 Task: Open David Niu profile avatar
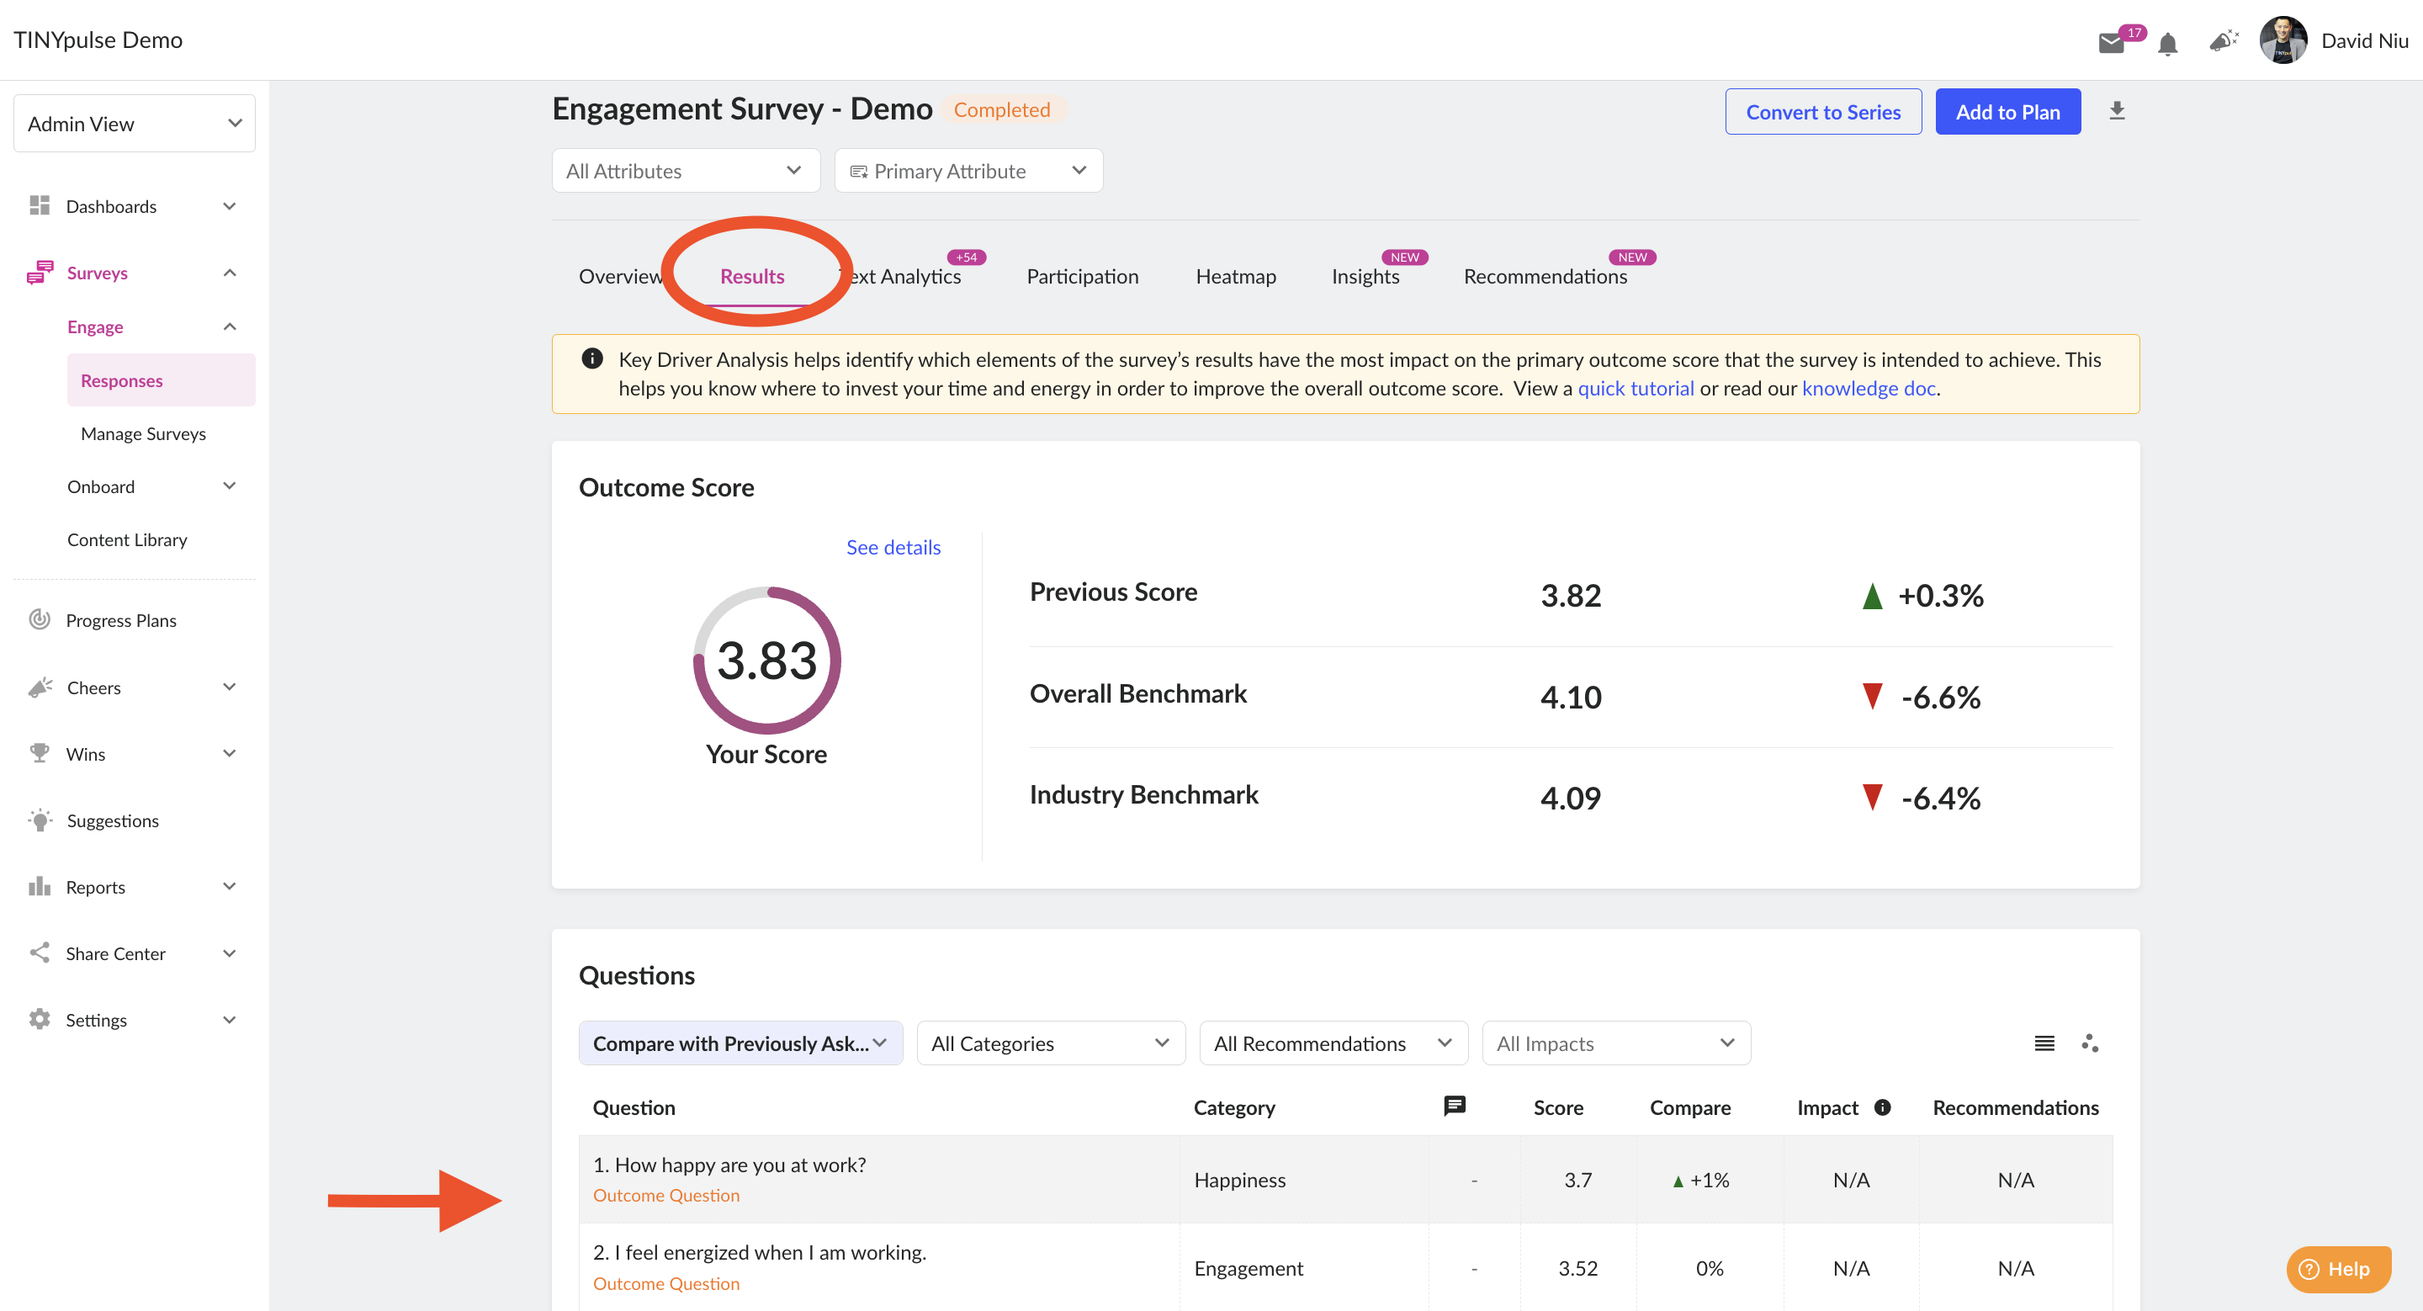coord(2282,40)
